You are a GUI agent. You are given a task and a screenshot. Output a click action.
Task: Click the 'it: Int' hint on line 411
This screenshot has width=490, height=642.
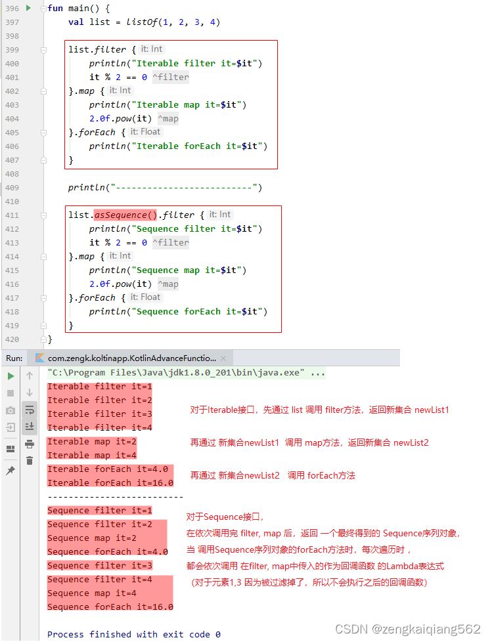(220, 215)
